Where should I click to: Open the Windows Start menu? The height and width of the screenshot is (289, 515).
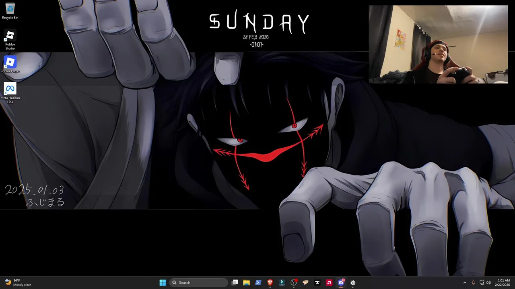tap(163, 283)
